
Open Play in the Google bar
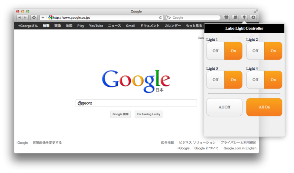(x=80, y=26)
